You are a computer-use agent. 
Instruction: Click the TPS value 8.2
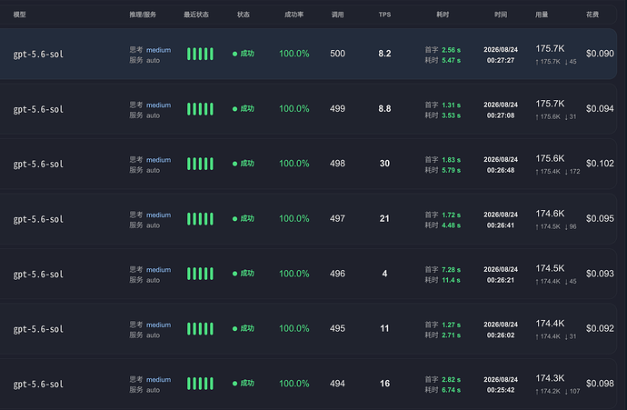pos(384,54)
